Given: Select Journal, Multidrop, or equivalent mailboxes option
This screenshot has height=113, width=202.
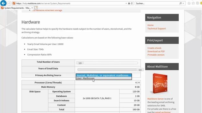Looking at the screenshot, I should 104,75.
